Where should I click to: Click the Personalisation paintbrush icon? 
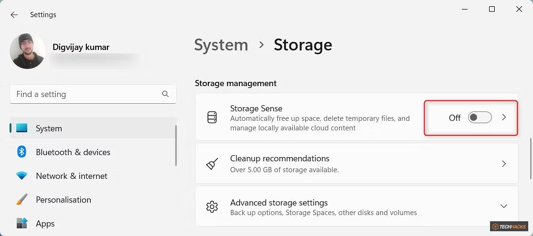pyautogui.click(x=22, y=200)
